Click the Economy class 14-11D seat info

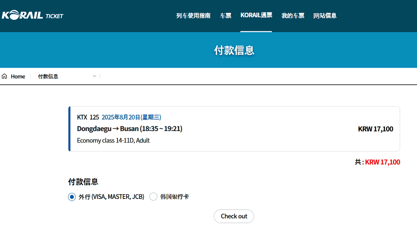[113, 141]
